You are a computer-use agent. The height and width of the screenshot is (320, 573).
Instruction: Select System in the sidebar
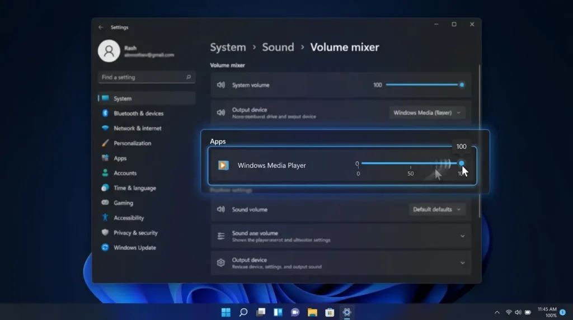tap(147, 98)
